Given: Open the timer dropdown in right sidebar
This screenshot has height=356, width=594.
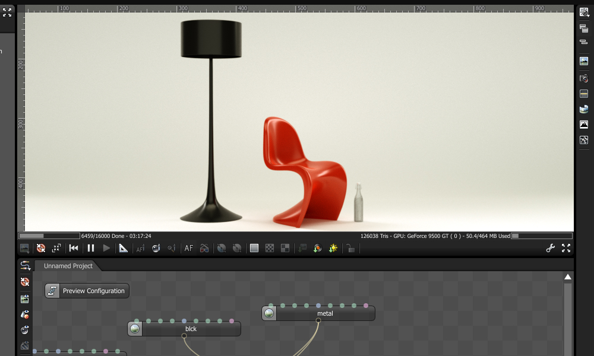Looking at the screenshot, I should coord(584,12).
